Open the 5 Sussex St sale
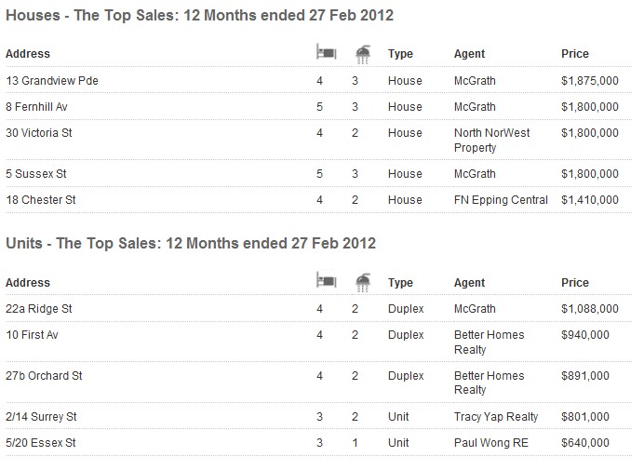Screen dimensions: 644x470 coord(36,174)
